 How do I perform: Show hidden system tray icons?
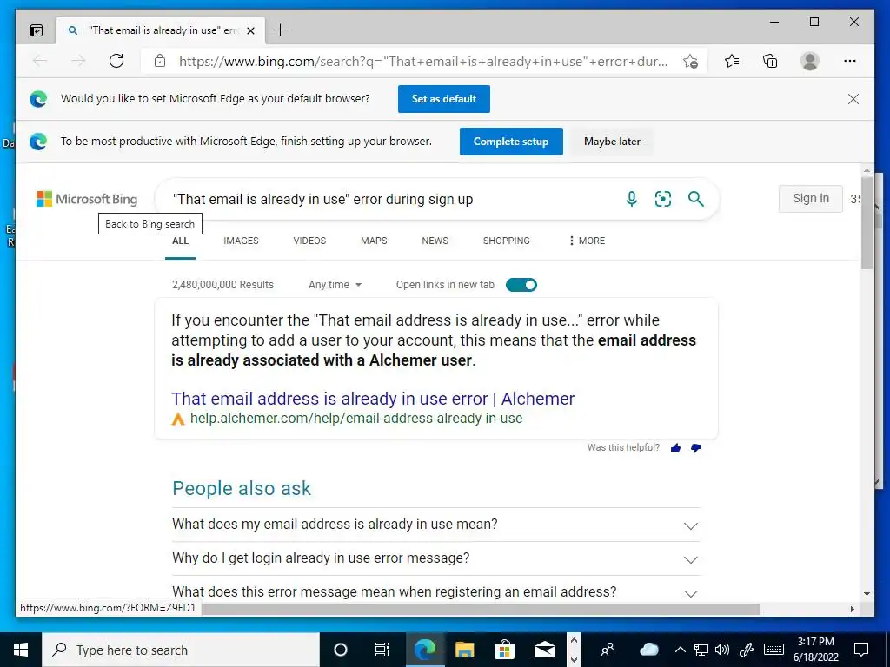click(680, 650)
